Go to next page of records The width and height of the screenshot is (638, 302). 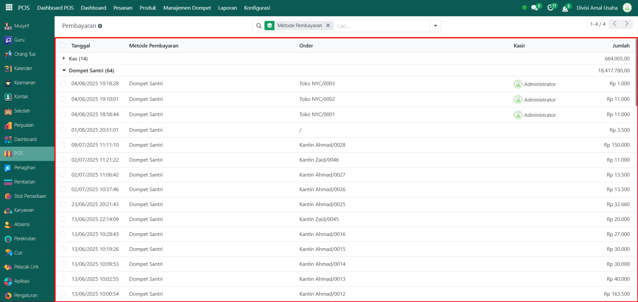point(627,24)
